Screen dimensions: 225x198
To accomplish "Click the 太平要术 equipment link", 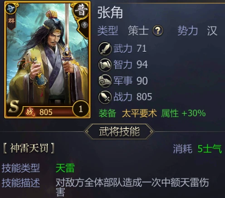I will (139, 113).
